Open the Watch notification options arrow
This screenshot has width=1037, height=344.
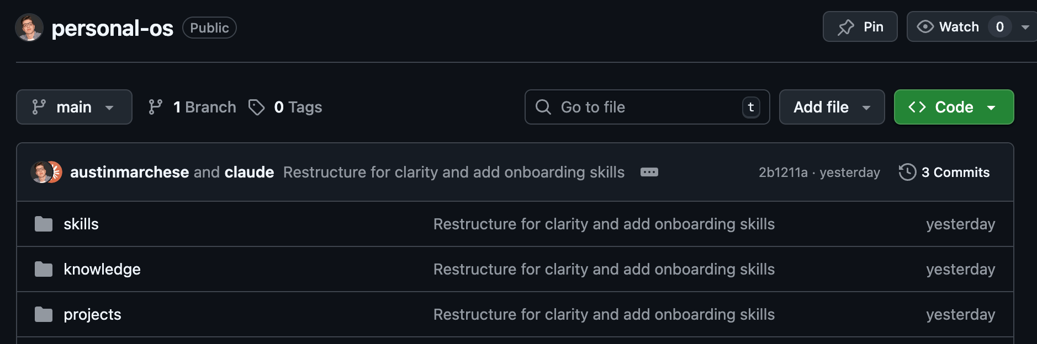click(x=1025, y=27)
